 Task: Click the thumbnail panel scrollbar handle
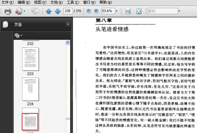pos(68,119)
